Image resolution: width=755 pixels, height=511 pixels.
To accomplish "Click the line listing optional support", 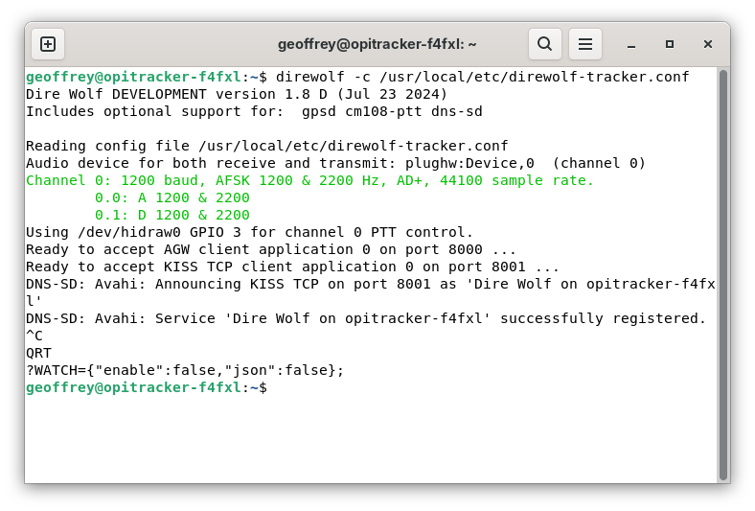I will pos(254,111).
